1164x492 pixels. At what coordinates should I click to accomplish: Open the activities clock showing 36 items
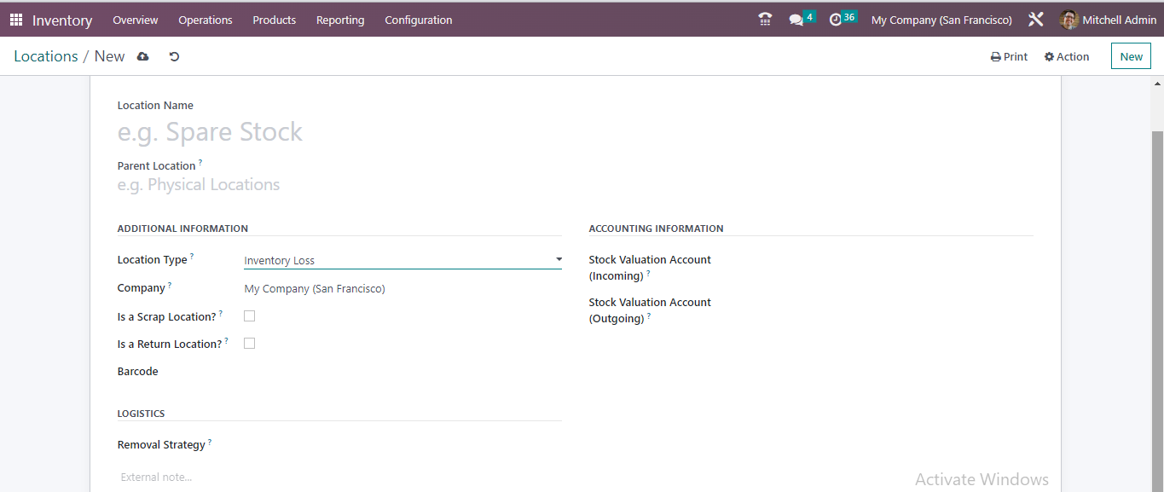(839, 18)
